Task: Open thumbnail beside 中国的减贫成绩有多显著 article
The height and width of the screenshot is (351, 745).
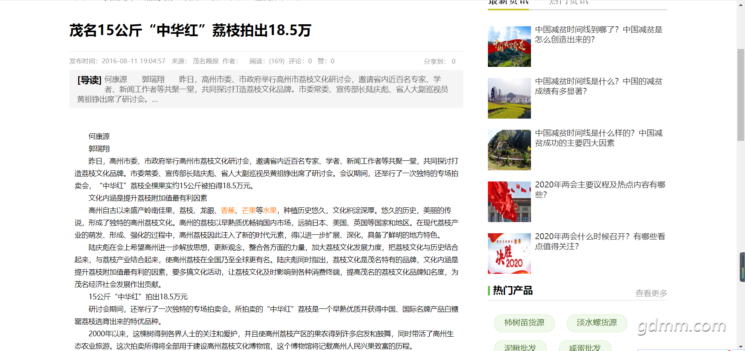Action: tap(509, 98)
